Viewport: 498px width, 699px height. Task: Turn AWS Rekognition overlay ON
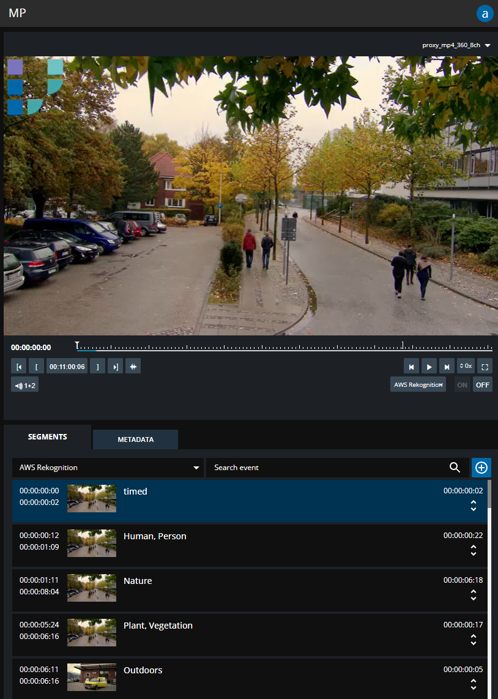tap(462, 384)
